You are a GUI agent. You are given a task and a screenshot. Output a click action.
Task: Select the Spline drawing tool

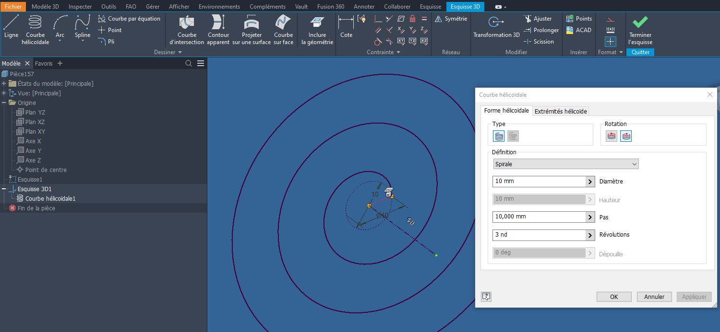tap(83, 28)
